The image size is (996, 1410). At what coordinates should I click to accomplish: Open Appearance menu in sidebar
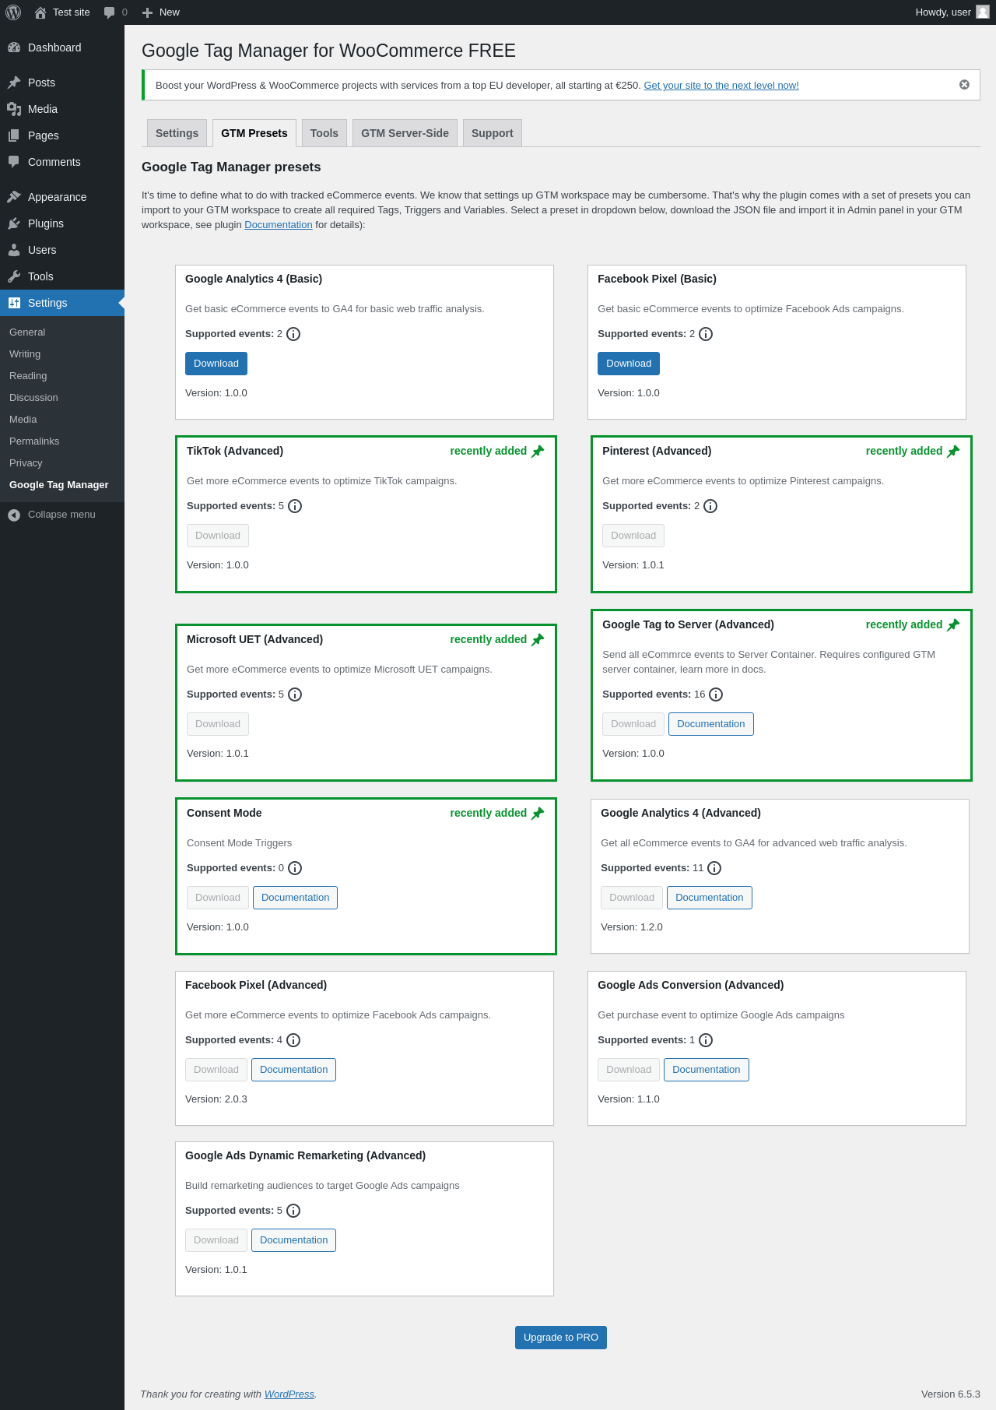62,197
